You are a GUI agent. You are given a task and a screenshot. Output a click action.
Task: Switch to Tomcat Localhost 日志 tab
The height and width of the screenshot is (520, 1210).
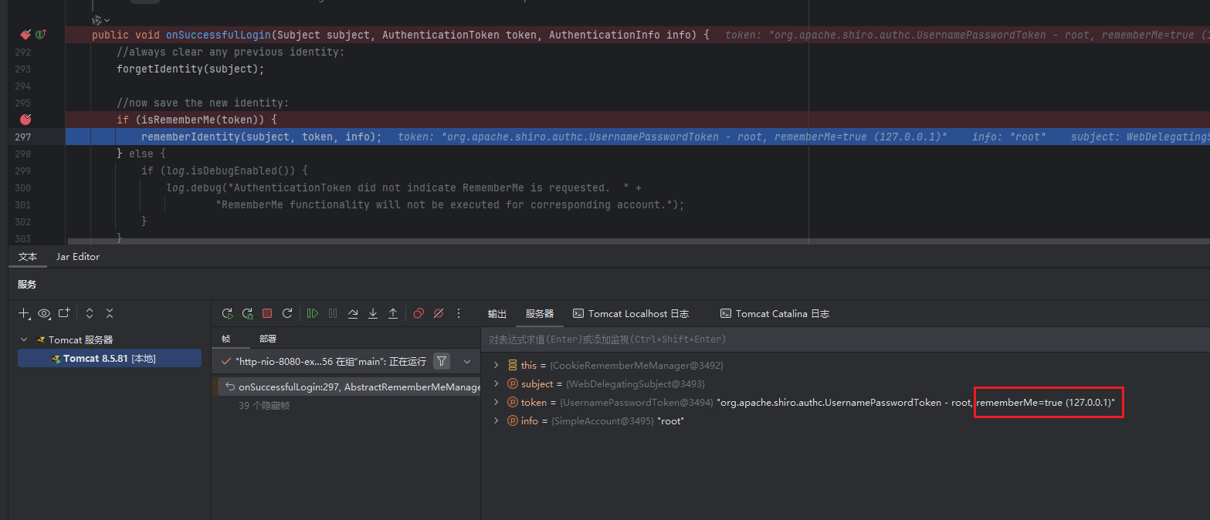[630, 314]
